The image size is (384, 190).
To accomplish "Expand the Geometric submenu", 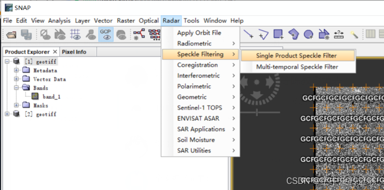I will pyautogui.click(x=200, y=97).
